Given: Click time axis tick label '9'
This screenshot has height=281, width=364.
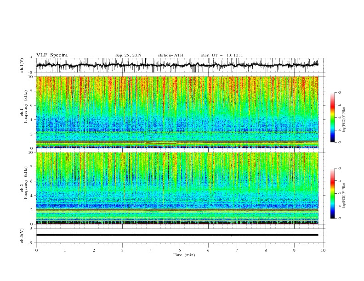Looking at the screenshot, I should coord(294,250).
